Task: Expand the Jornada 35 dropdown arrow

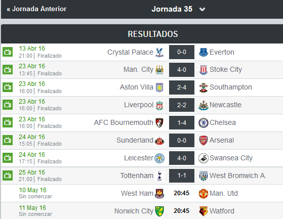Action: click(202, 9)
